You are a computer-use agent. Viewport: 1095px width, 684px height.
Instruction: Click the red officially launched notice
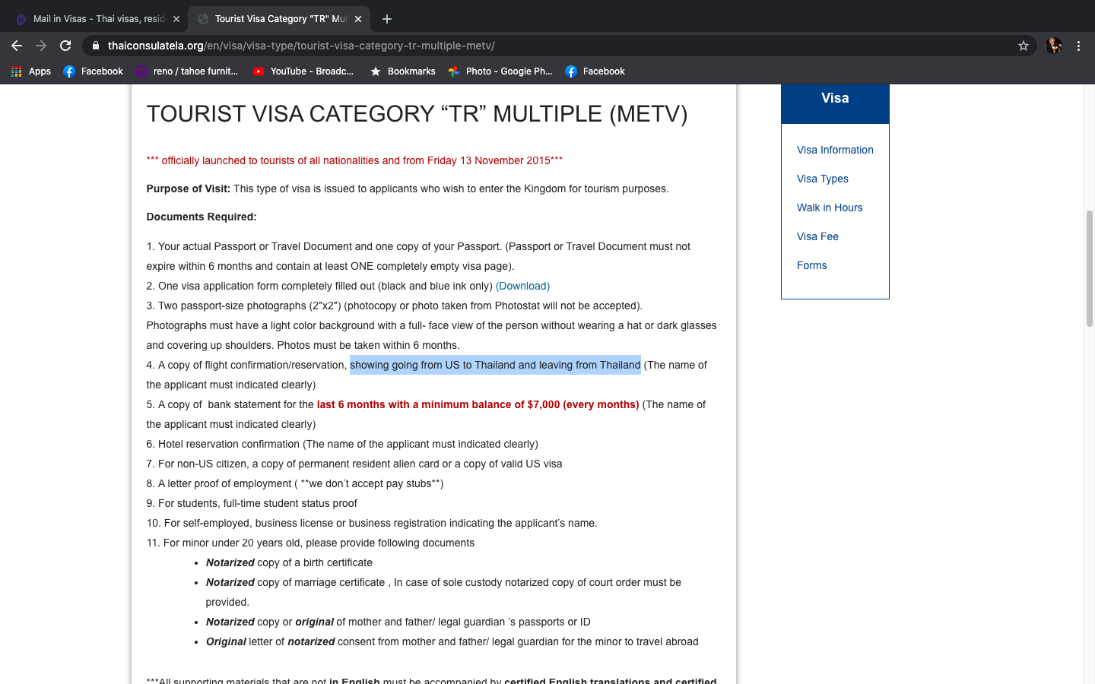(354, 160)
